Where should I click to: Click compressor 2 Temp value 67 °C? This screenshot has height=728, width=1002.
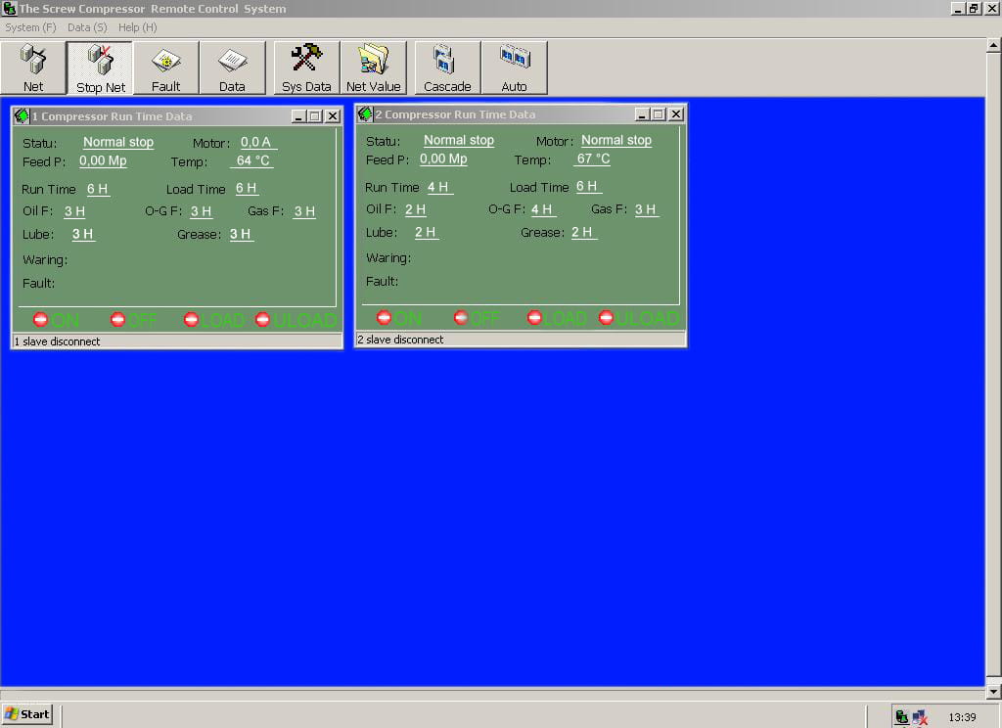pyautogui.click(x=593, y=159)
